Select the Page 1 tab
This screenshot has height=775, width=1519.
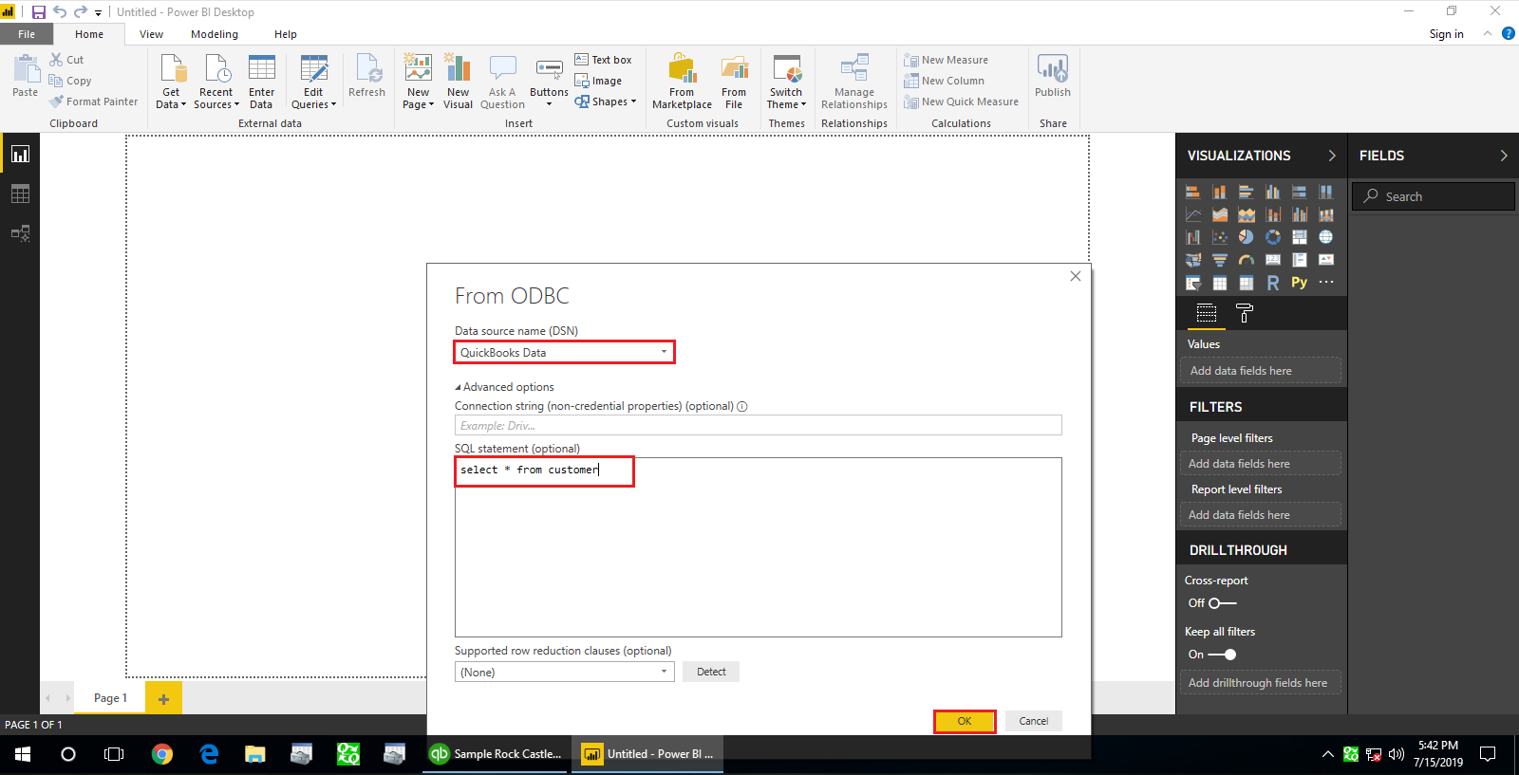point(110,698)
